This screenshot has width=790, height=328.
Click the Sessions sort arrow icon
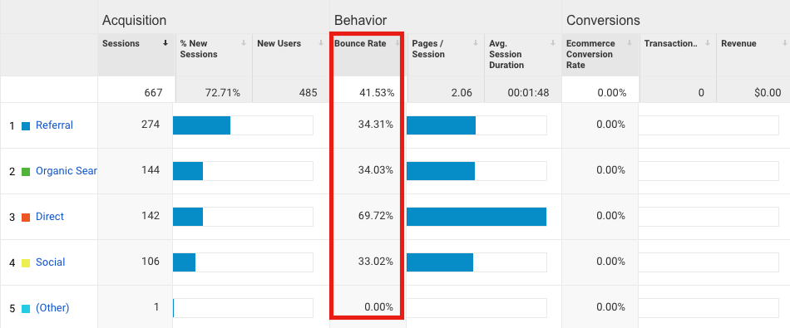165,43
